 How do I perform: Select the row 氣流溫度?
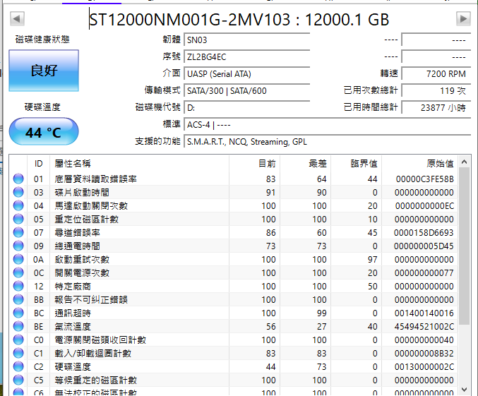coord(234,326)
